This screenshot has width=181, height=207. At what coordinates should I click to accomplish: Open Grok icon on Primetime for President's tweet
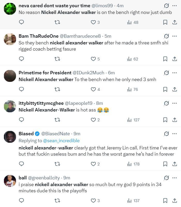[167, 73]
